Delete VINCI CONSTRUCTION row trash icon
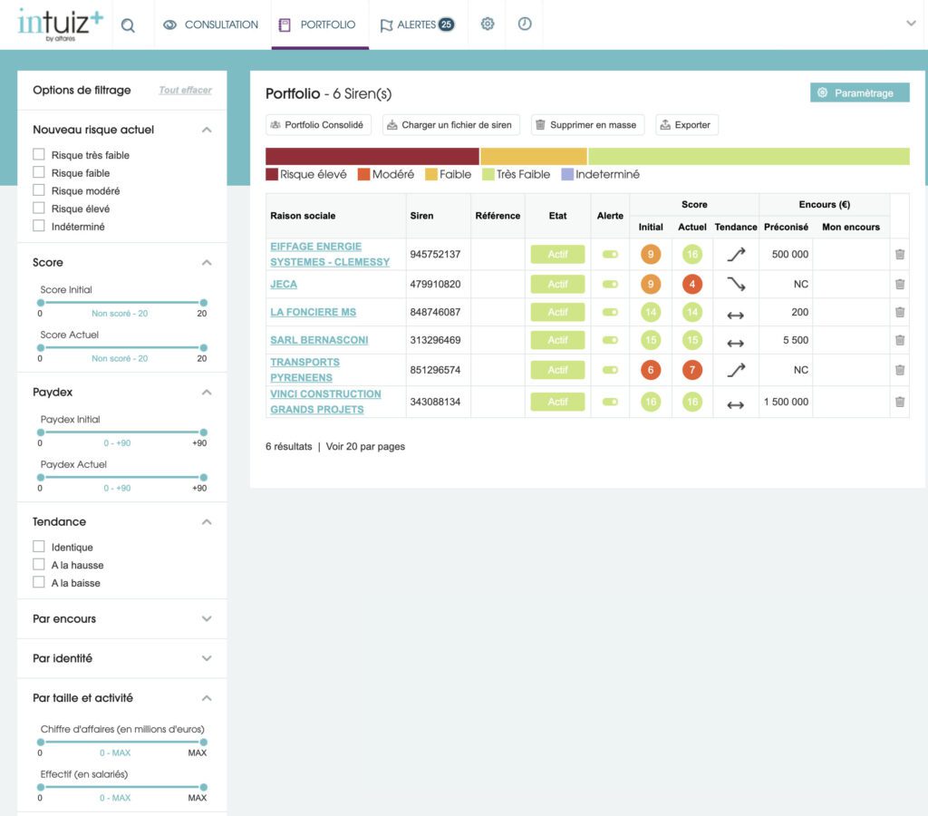The width and height of the screenshot is (928, 816). pyautogui.click(x=900, y=402)
